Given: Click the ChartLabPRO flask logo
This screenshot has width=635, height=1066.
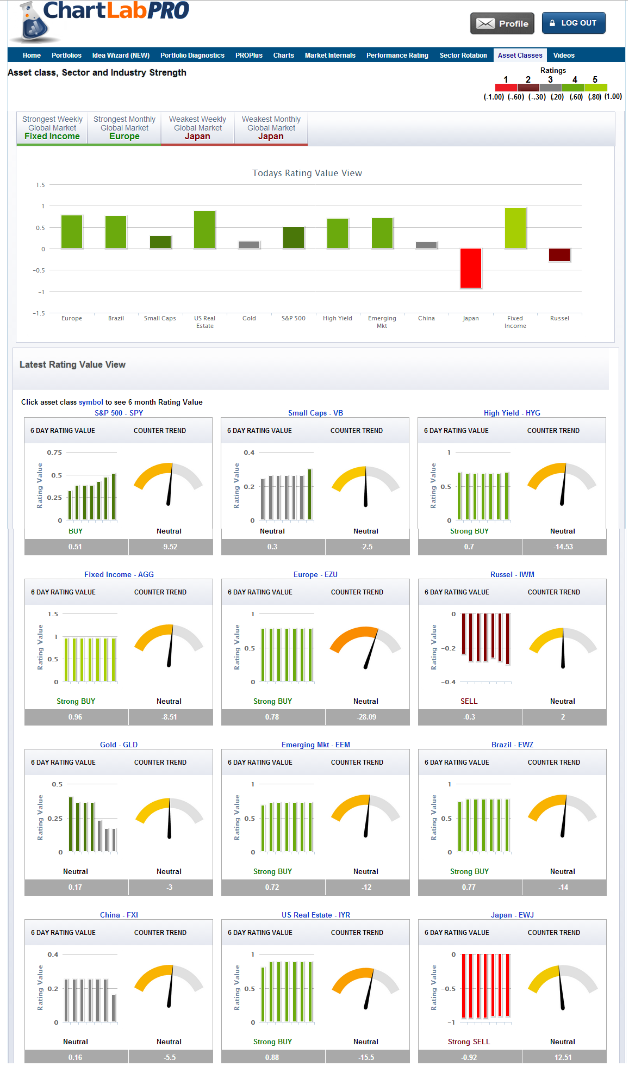Looking at the screenshot, I should pos(34,24).
